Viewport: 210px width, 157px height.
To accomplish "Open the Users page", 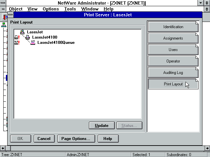I will (173, 50).
